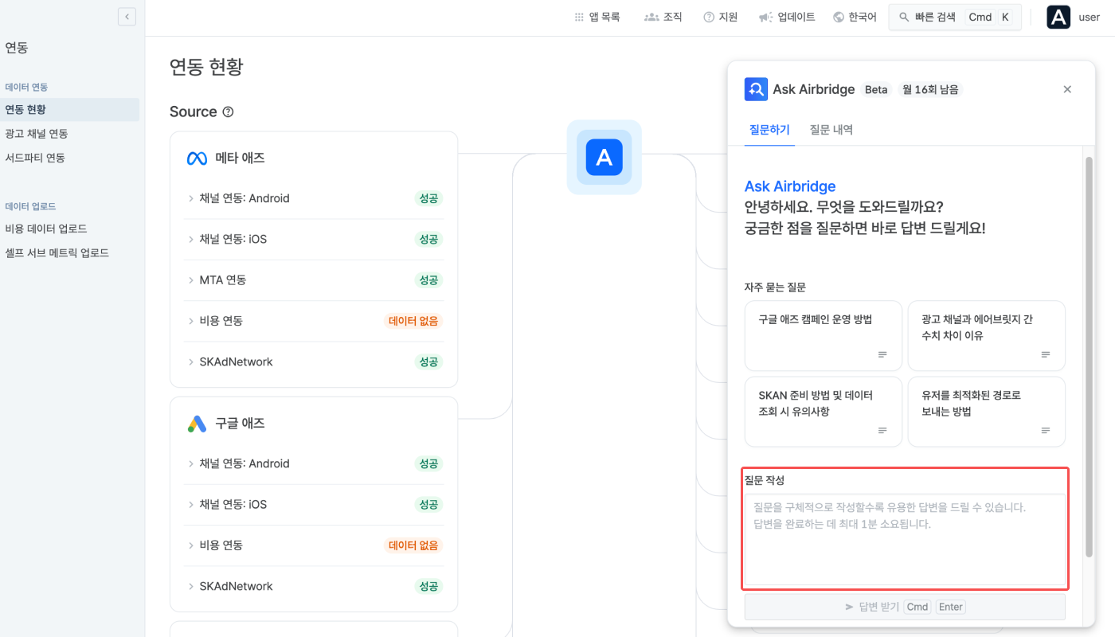1115x637 pixels.
Task: Click the 한국어 globe icon
Action: [838, 17]
